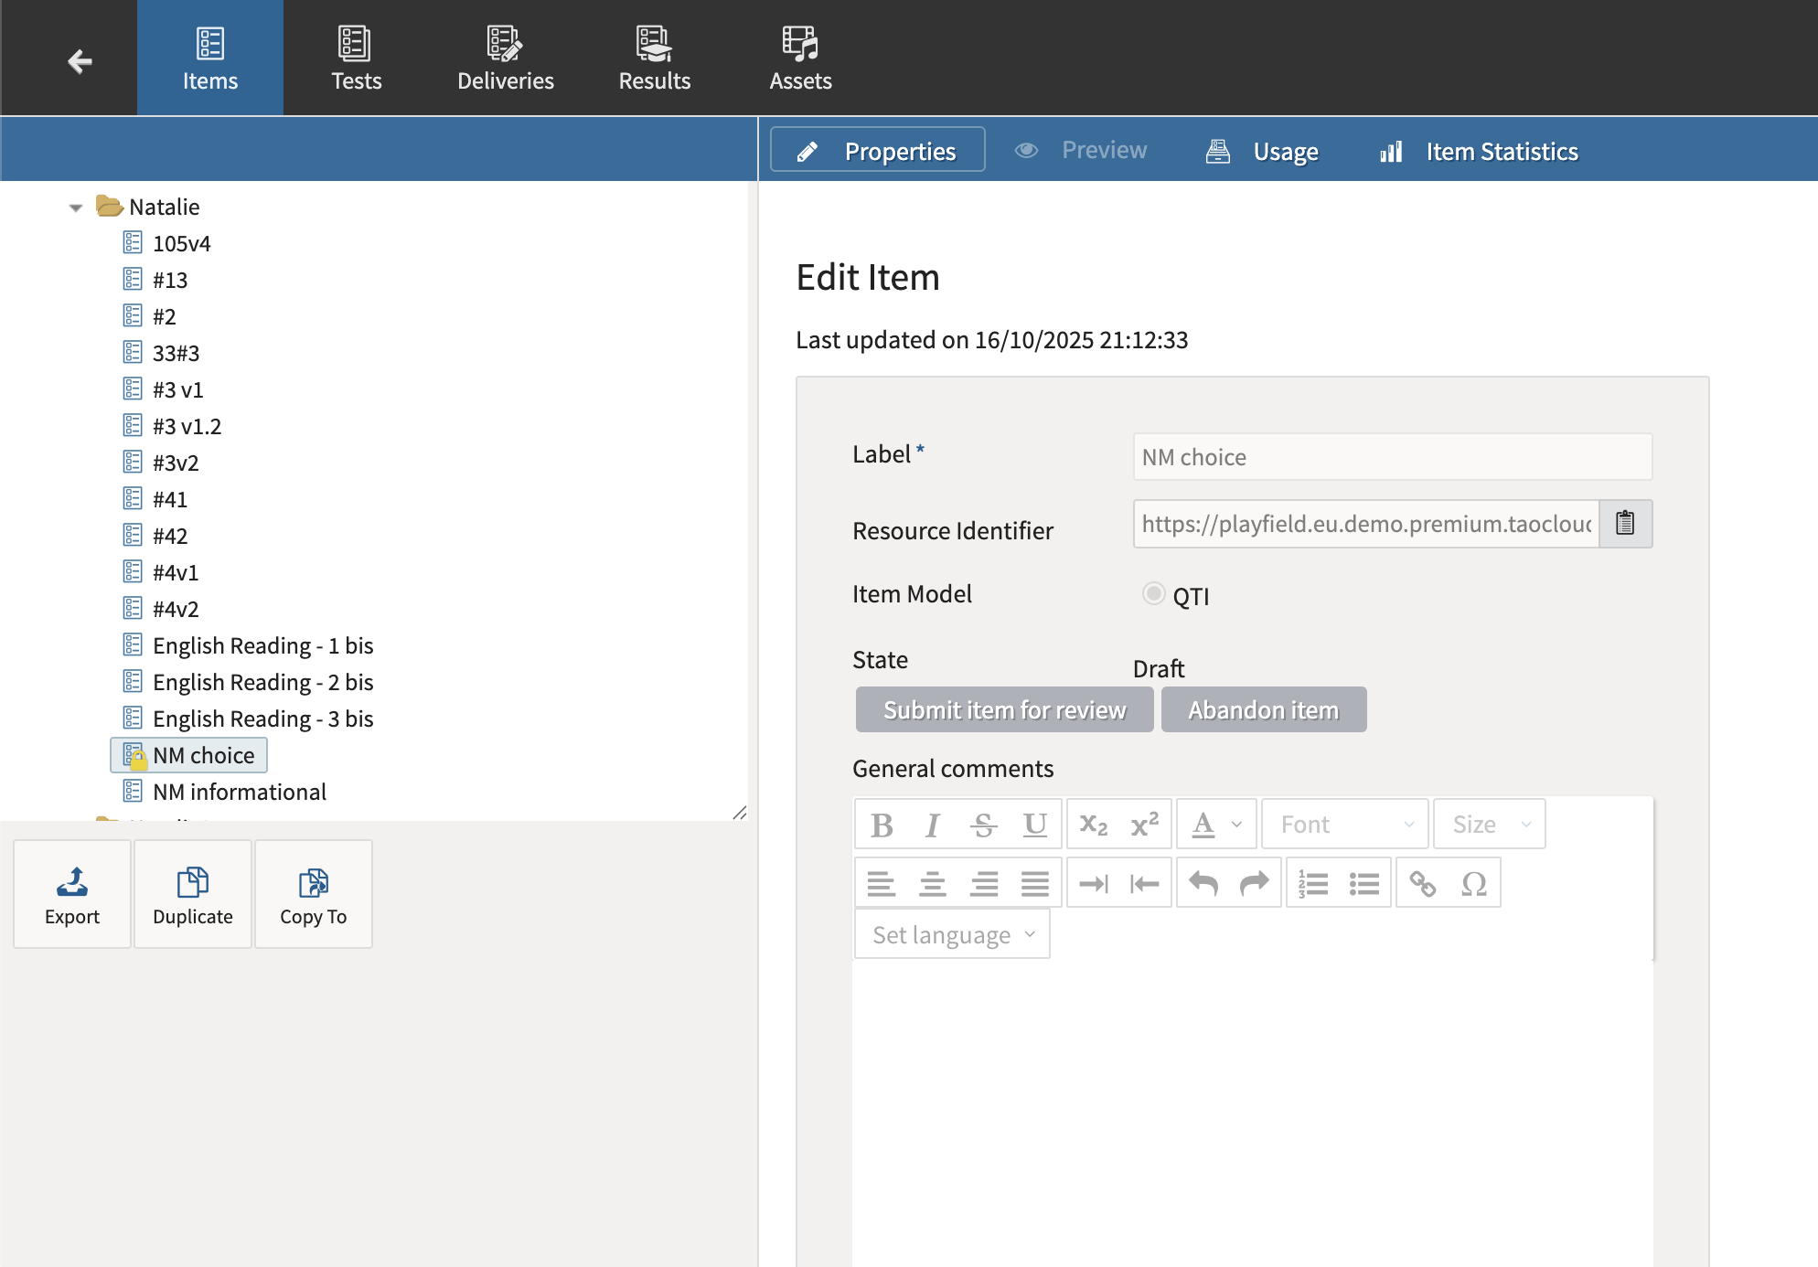This screenshot has width=1818, height=1267.
Task: Toggle underline formatting in editor
Action: 1034,825
